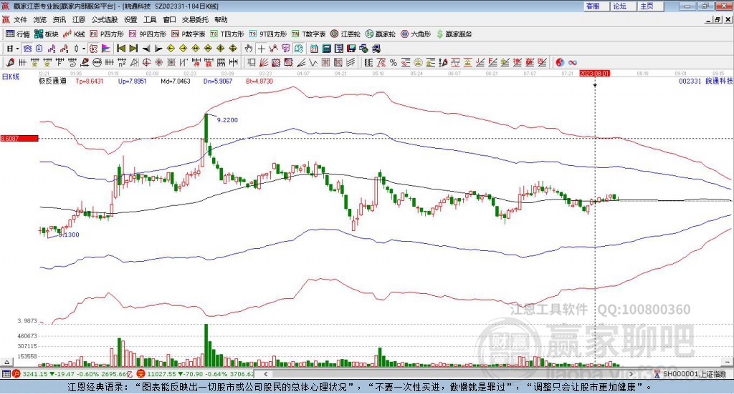Click the blue infinity symbol icon
The image size is (734, 394).
pyautogui.click(x=573, y=62)
